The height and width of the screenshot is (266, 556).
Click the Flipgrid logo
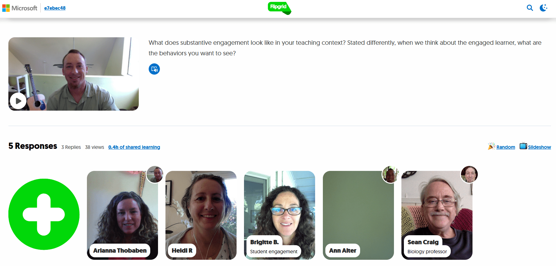(279, 8)
